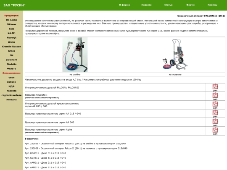Image resolution: width=227 pixels, height=170 pixels.
Task: Click the Falcon на стойке product photo
Action: click(x=75, y=55)
